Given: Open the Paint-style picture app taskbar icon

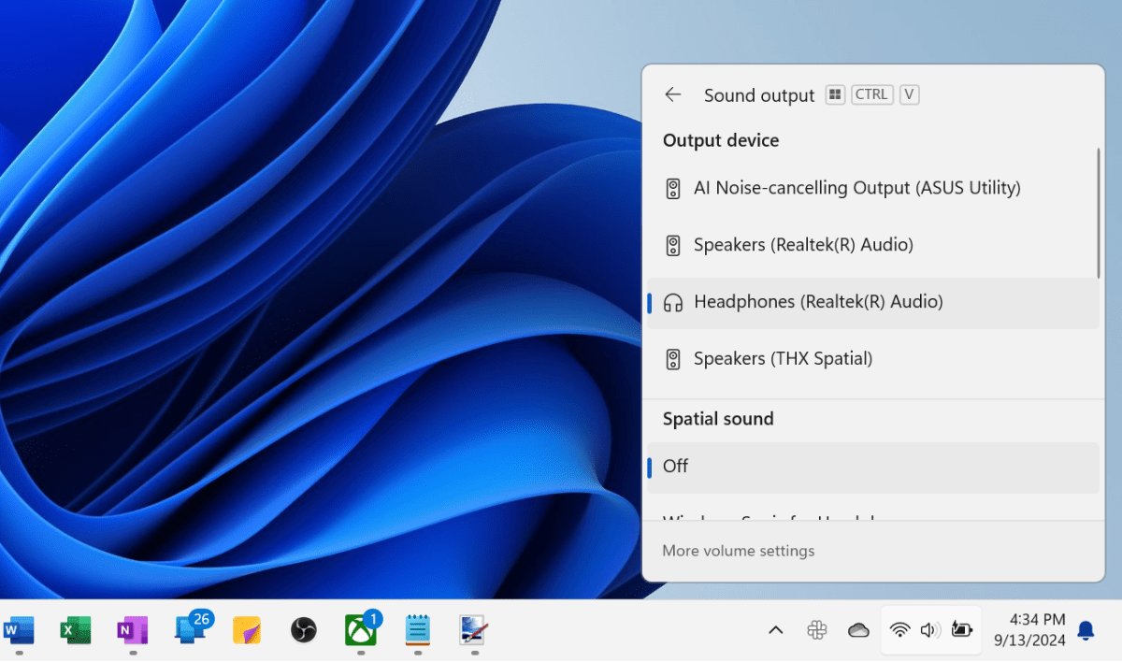Looking at the screenshot, I should (474, 629).
